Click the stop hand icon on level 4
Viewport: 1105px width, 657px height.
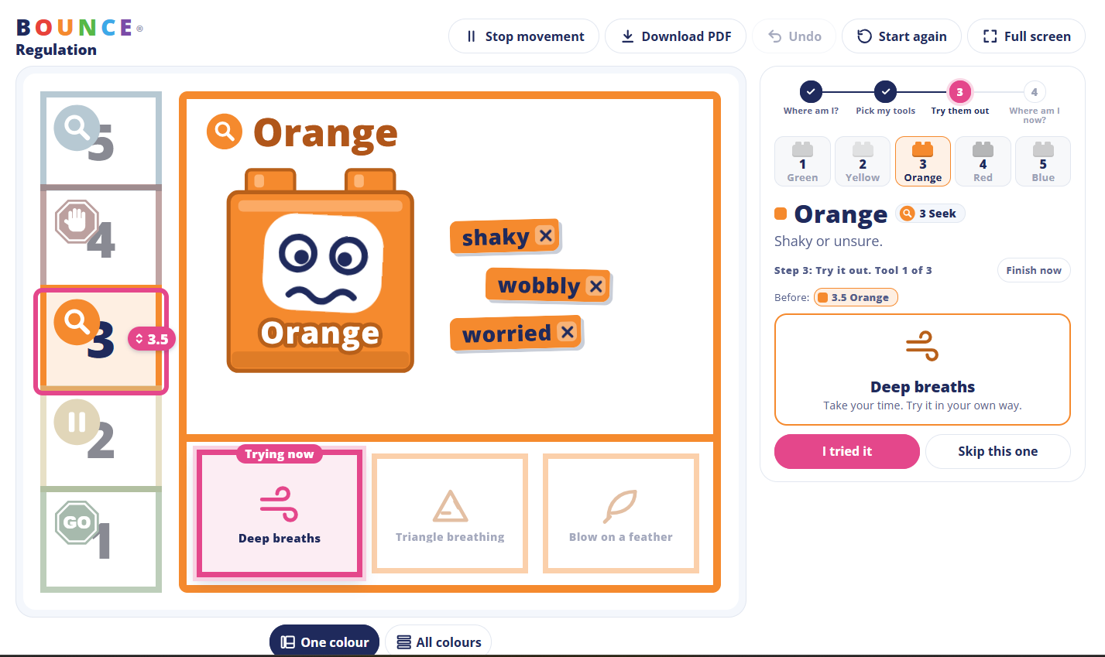tap(77, 222)
